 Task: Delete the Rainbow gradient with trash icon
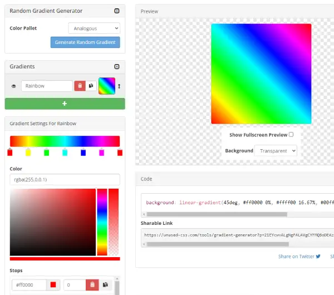[80, 86]
